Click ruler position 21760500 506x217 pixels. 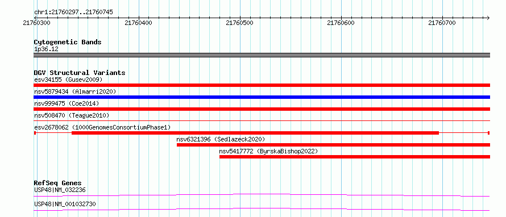tap(239, 23)
